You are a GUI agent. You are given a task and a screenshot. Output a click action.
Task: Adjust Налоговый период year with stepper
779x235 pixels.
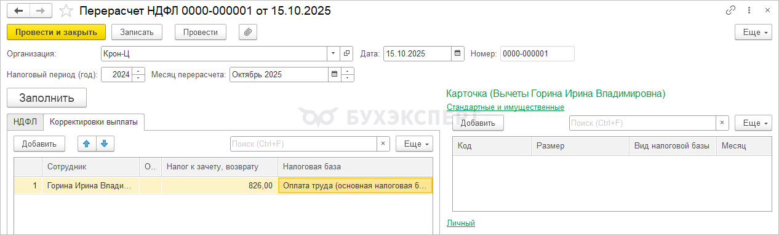[139, 75]
